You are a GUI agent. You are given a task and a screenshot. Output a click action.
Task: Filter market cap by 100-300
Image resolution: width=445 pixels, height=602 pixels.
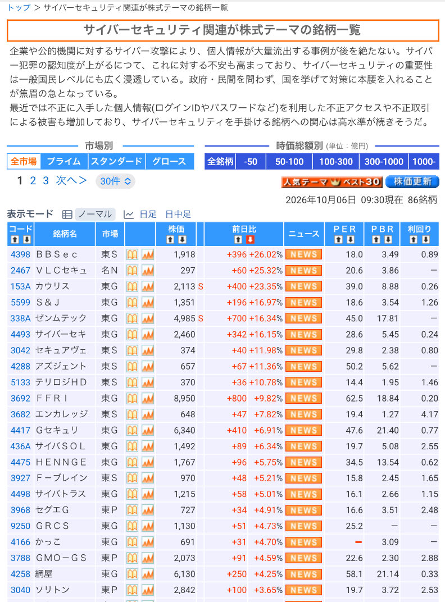tap(336, 162)
